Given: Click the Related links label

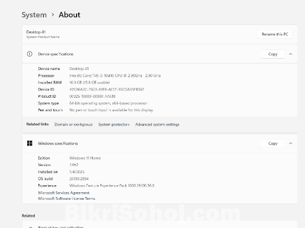Looking at the screenshot, I should [37, 124].
